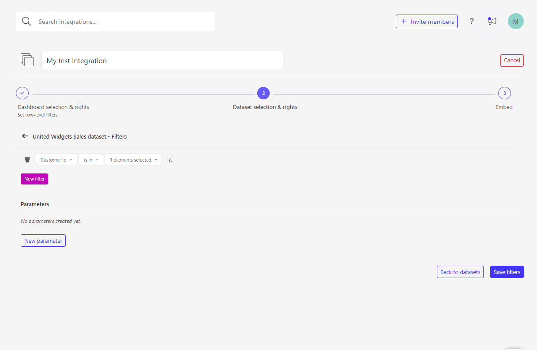The width and height of the screenshot is (537, 350).
Task: Click the integration name text field
Action: click(x=162, y=60)
